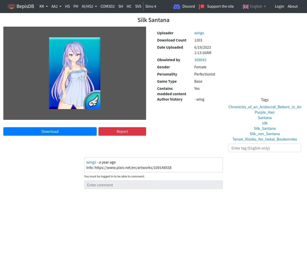The image size is (307, 256).
Task: Click the BepisDB bear logo icon
Action: pyautogui.click(x=11, y=6)
